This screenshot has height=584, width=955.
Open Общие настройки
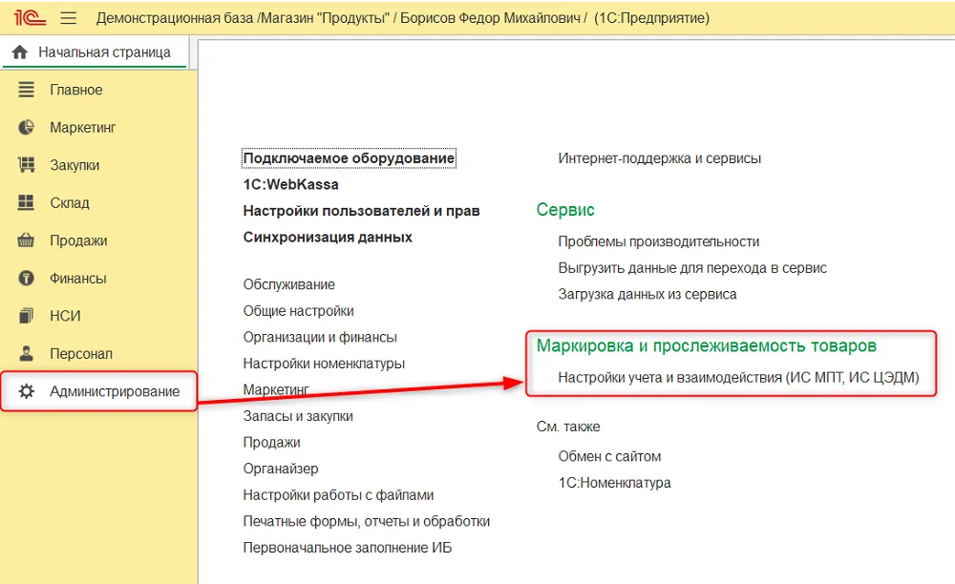click(298, 311)
